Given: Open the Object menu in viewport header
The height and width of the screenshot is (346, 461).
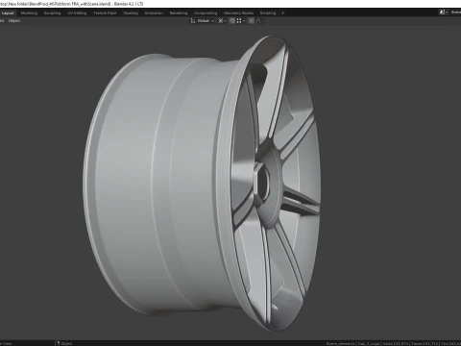Looking at the screenshot, I should coord(14,21).
